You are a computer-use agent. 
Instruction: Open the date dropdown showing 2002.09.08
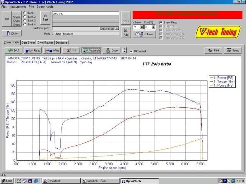pyautogui.click(x=117, y=28)
